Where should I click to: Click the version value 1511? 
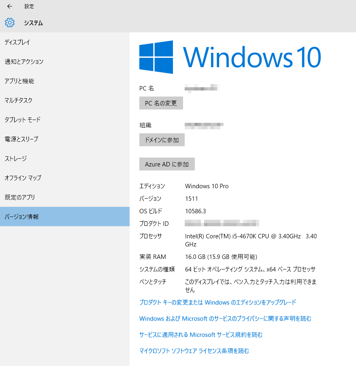click(192, 199)
